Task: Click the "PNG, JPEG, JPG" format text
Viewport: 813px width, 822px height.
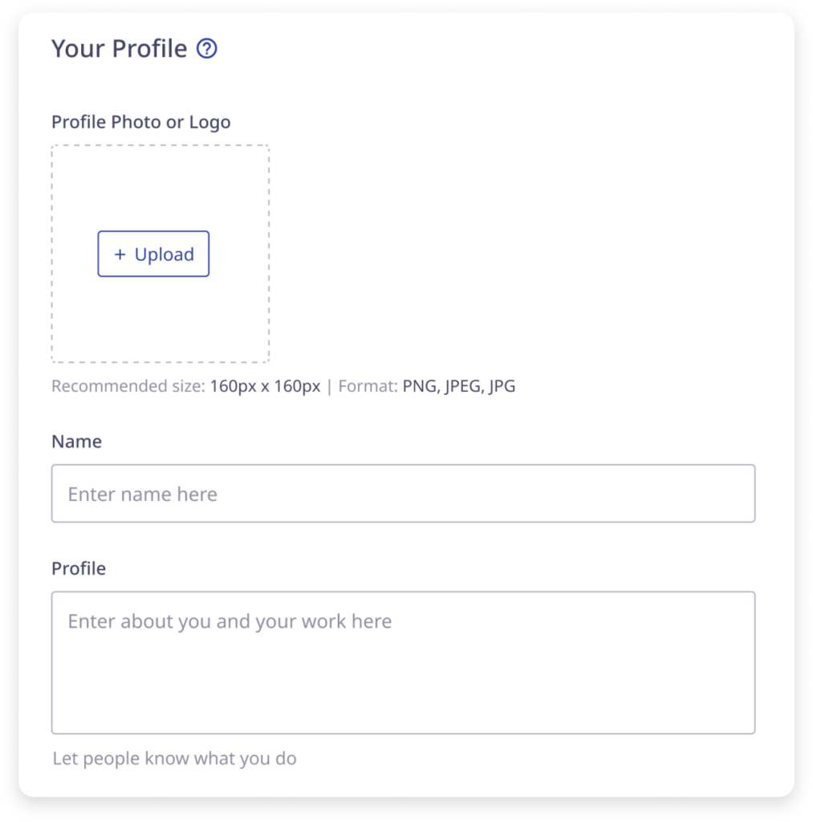Action: pos(459,386)
